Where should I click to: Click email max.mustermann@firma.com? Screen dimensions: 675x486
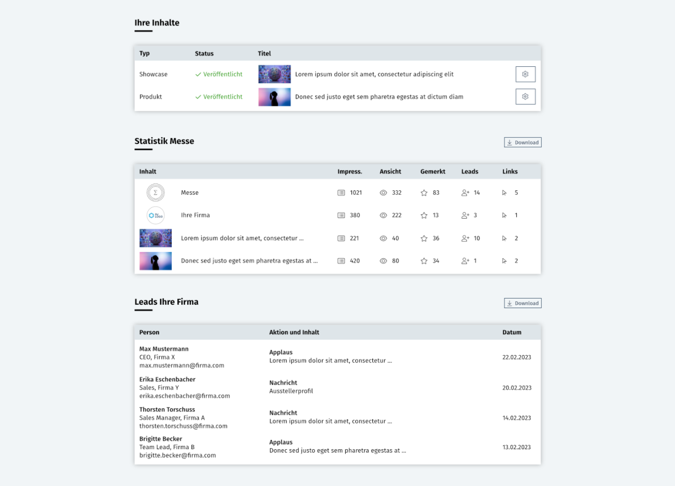click(182, 365)
